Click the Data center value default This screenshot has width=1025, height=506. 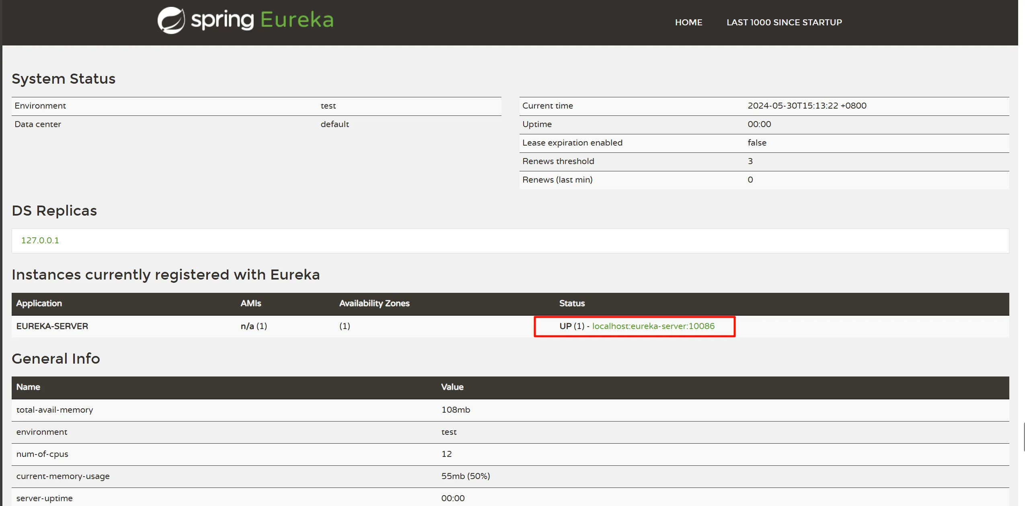click(x=335, y=124)
